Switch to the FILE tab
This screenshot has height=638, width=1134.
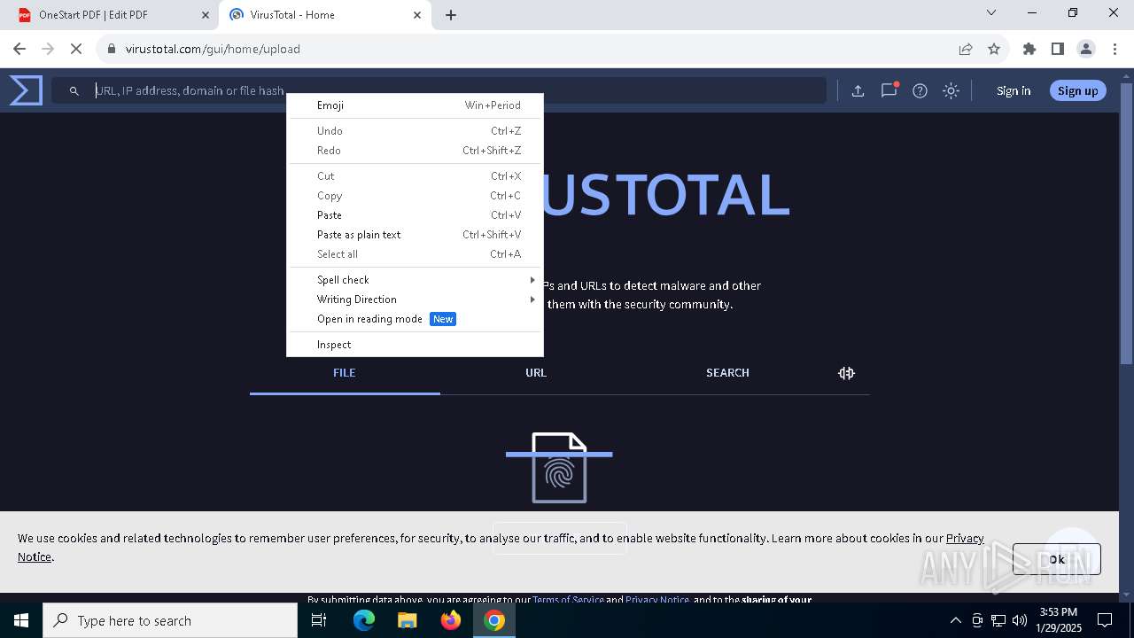tap(345, 373)
